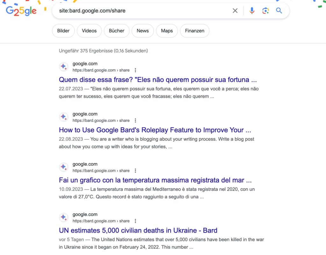This screenshot has height=255, width=326.
Task: Open "UN estimates 5,000 civilian deaths" result
Action: click(138, 230)
